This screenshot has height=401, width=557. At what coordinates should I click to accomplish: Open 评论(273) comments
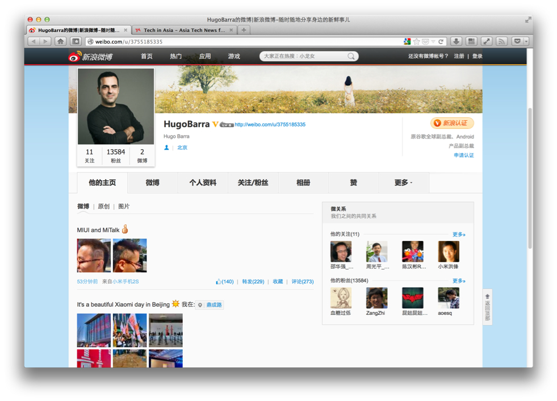coord(303,281)
